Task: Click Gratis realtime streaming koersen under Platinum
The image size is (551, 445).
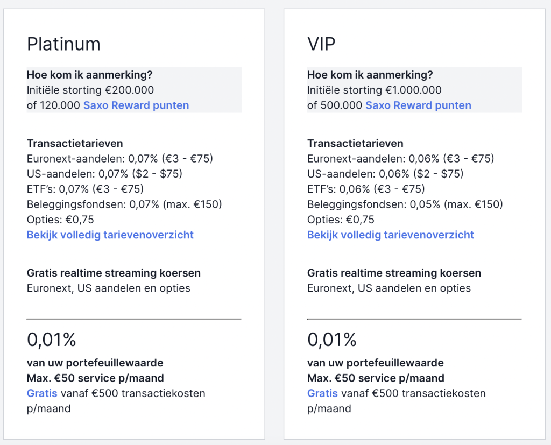Action: (113, 273)
